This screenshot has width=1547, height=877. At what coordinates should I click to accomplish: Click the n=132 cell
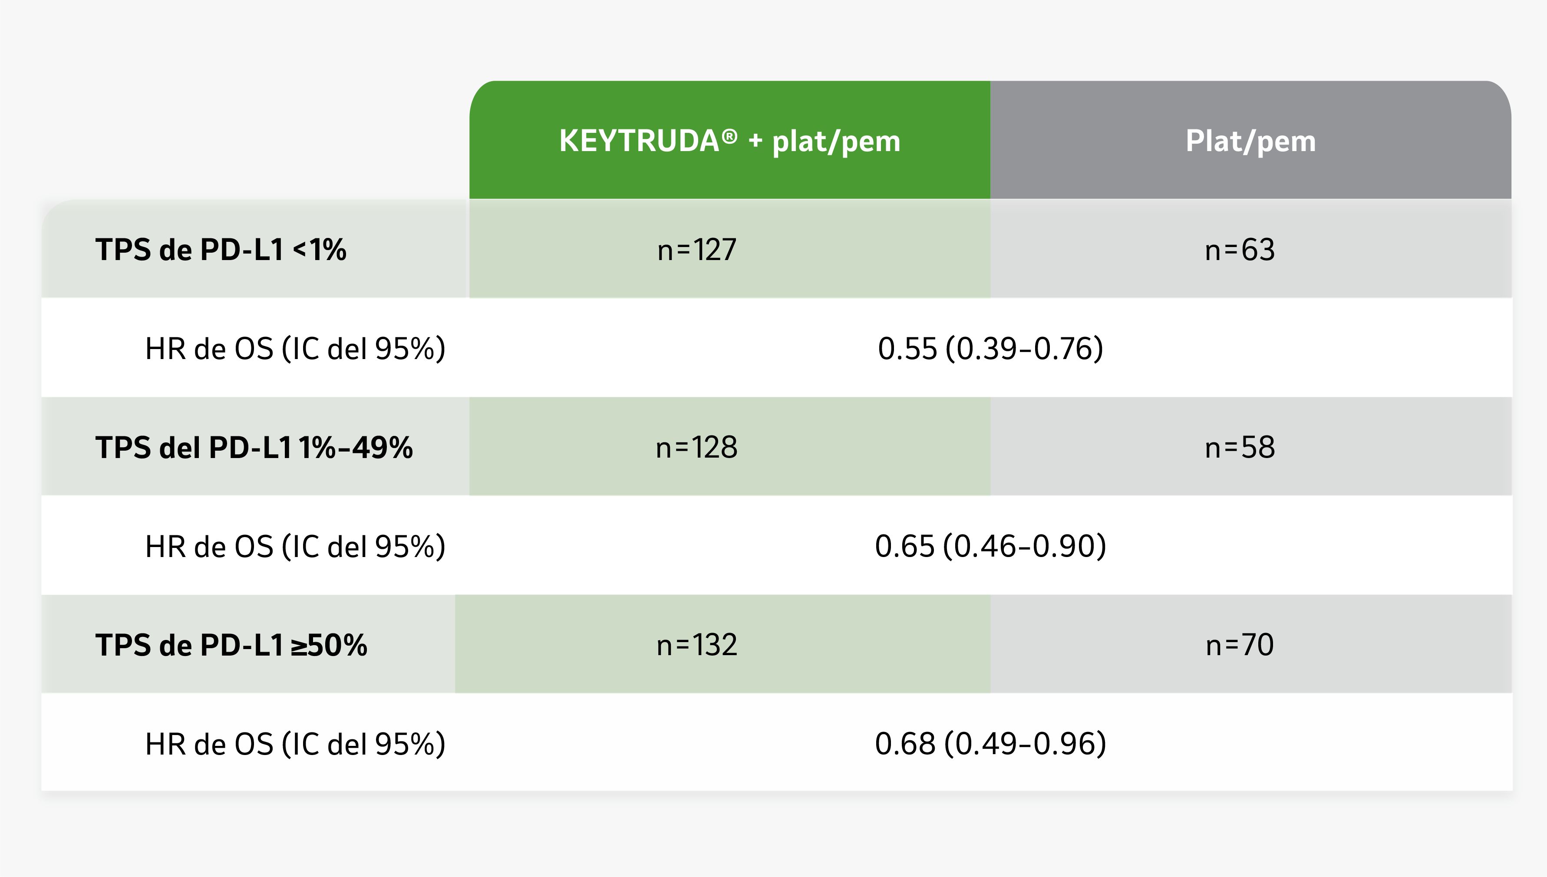pos(697,645)
